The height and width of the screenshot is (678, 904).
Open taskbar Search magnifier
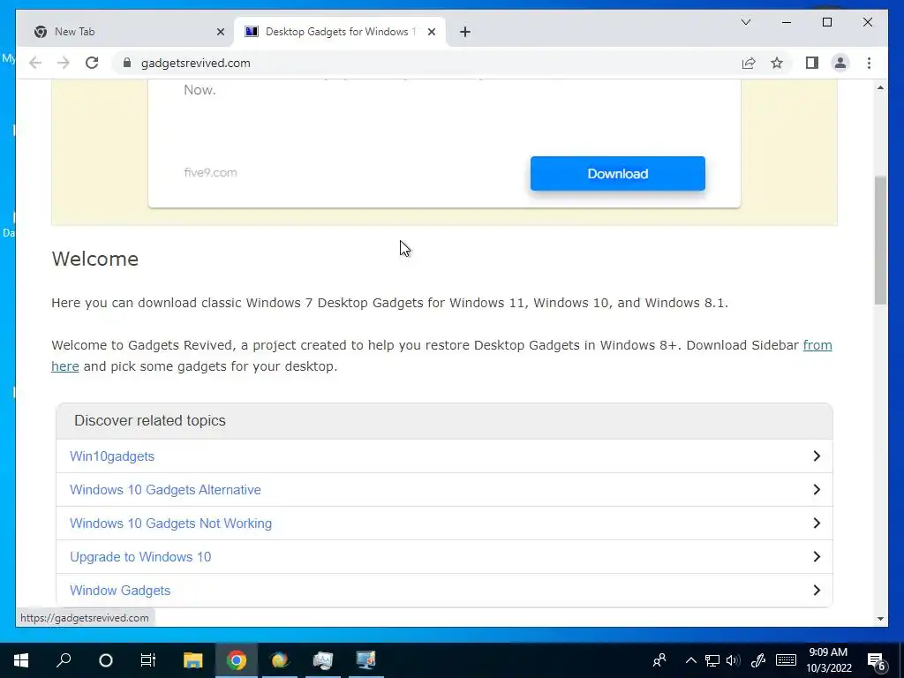click(64, 659)
